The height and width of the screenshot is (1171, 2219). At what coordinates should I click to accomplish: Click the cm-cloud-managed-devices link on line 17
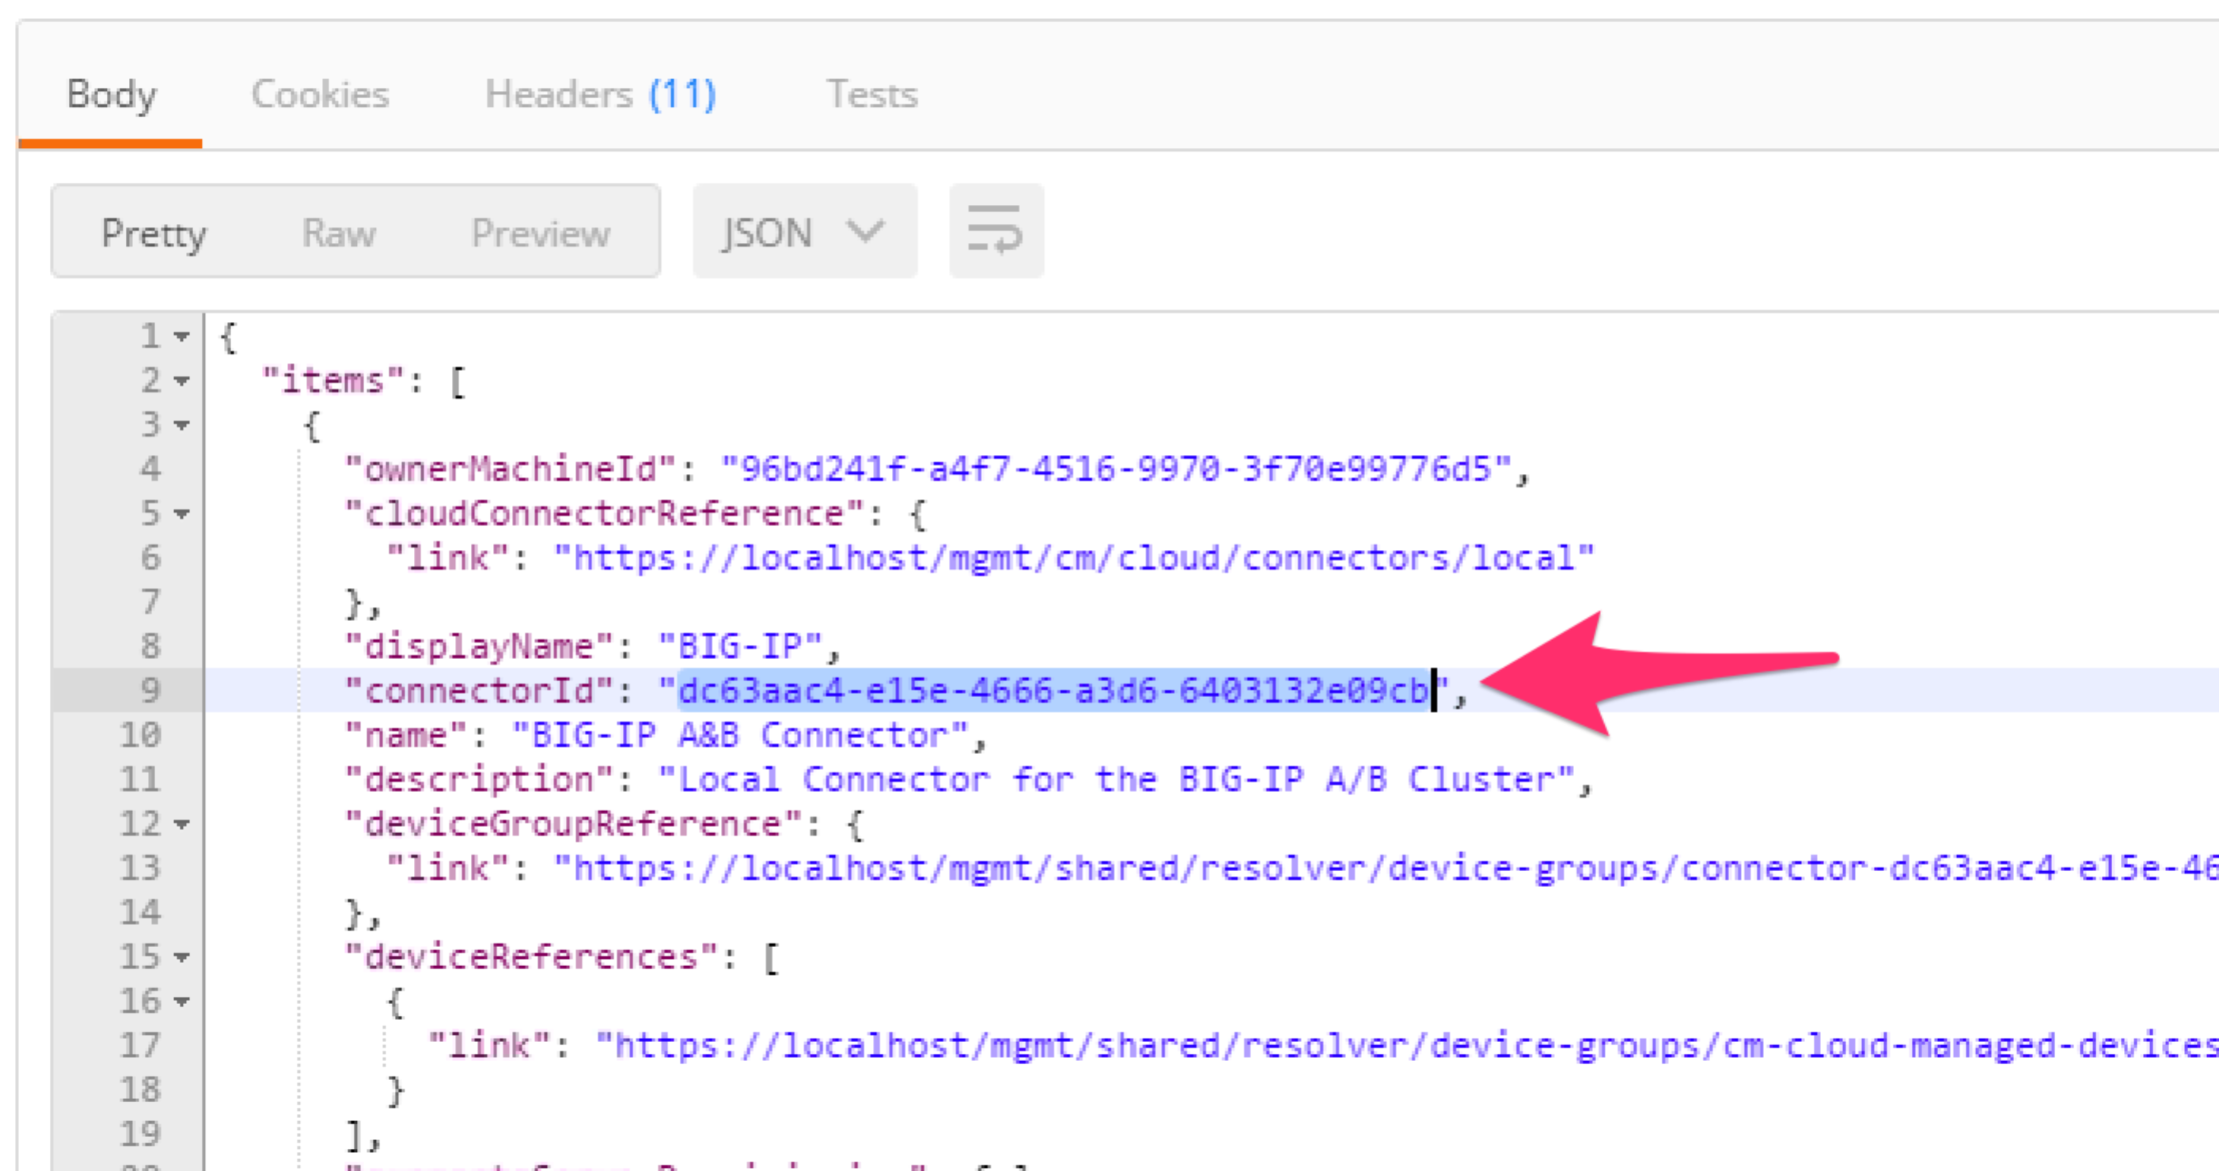[x=1407, y=1045]
